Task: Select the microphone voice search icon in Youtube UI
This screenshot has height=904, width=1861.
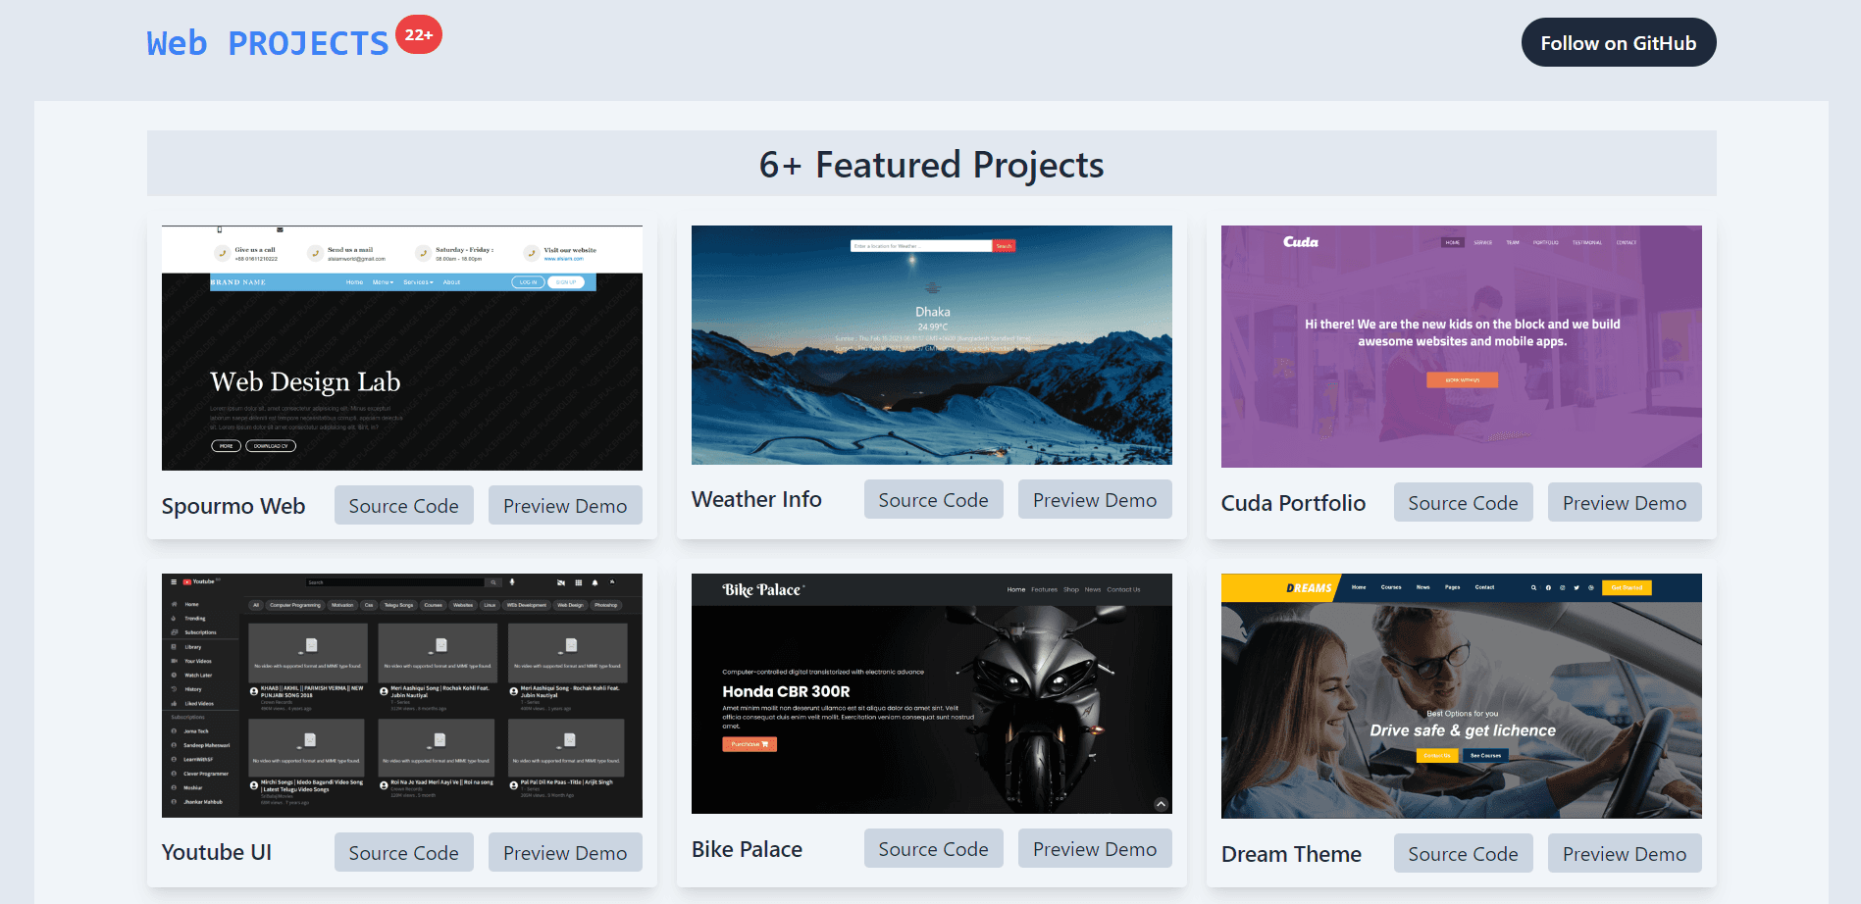Action: pyautogui.click(x=512, y=581)
